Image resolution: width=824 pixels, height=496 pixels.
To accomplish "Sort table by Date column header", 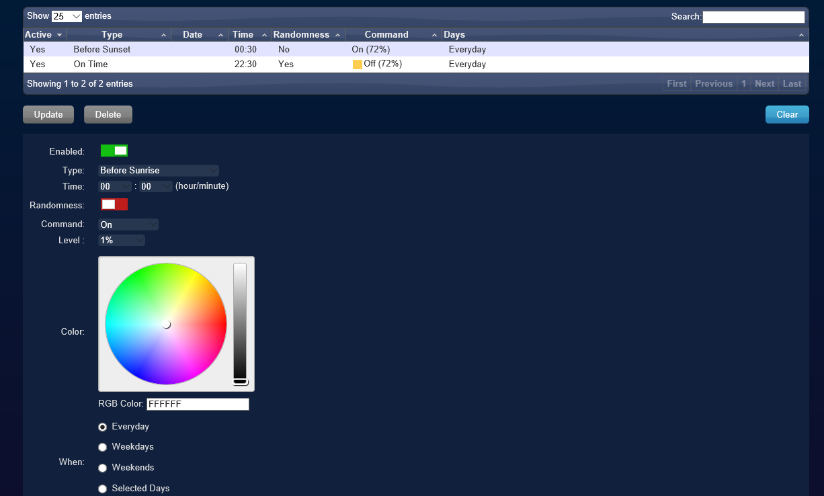I will point(200,34).
